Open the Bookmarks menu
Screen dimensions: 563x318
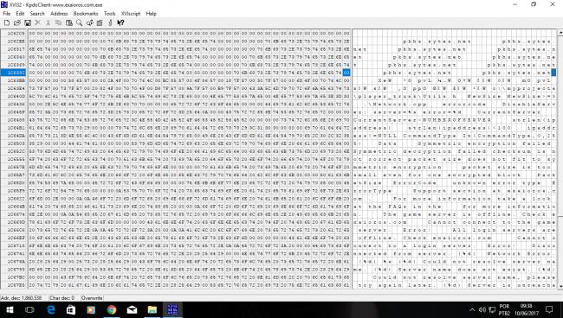click(x=86, y=14)
